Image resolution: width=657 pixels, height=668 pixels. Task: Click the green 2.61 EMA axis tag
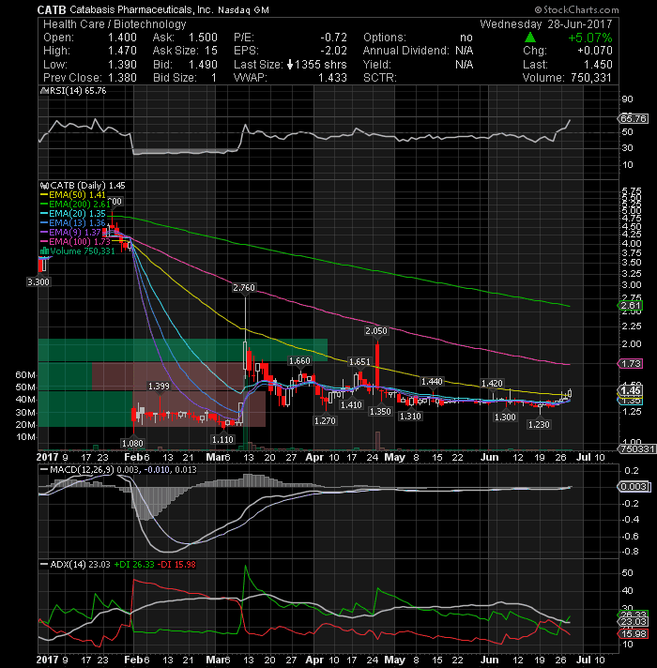click(x=630, y=306)
